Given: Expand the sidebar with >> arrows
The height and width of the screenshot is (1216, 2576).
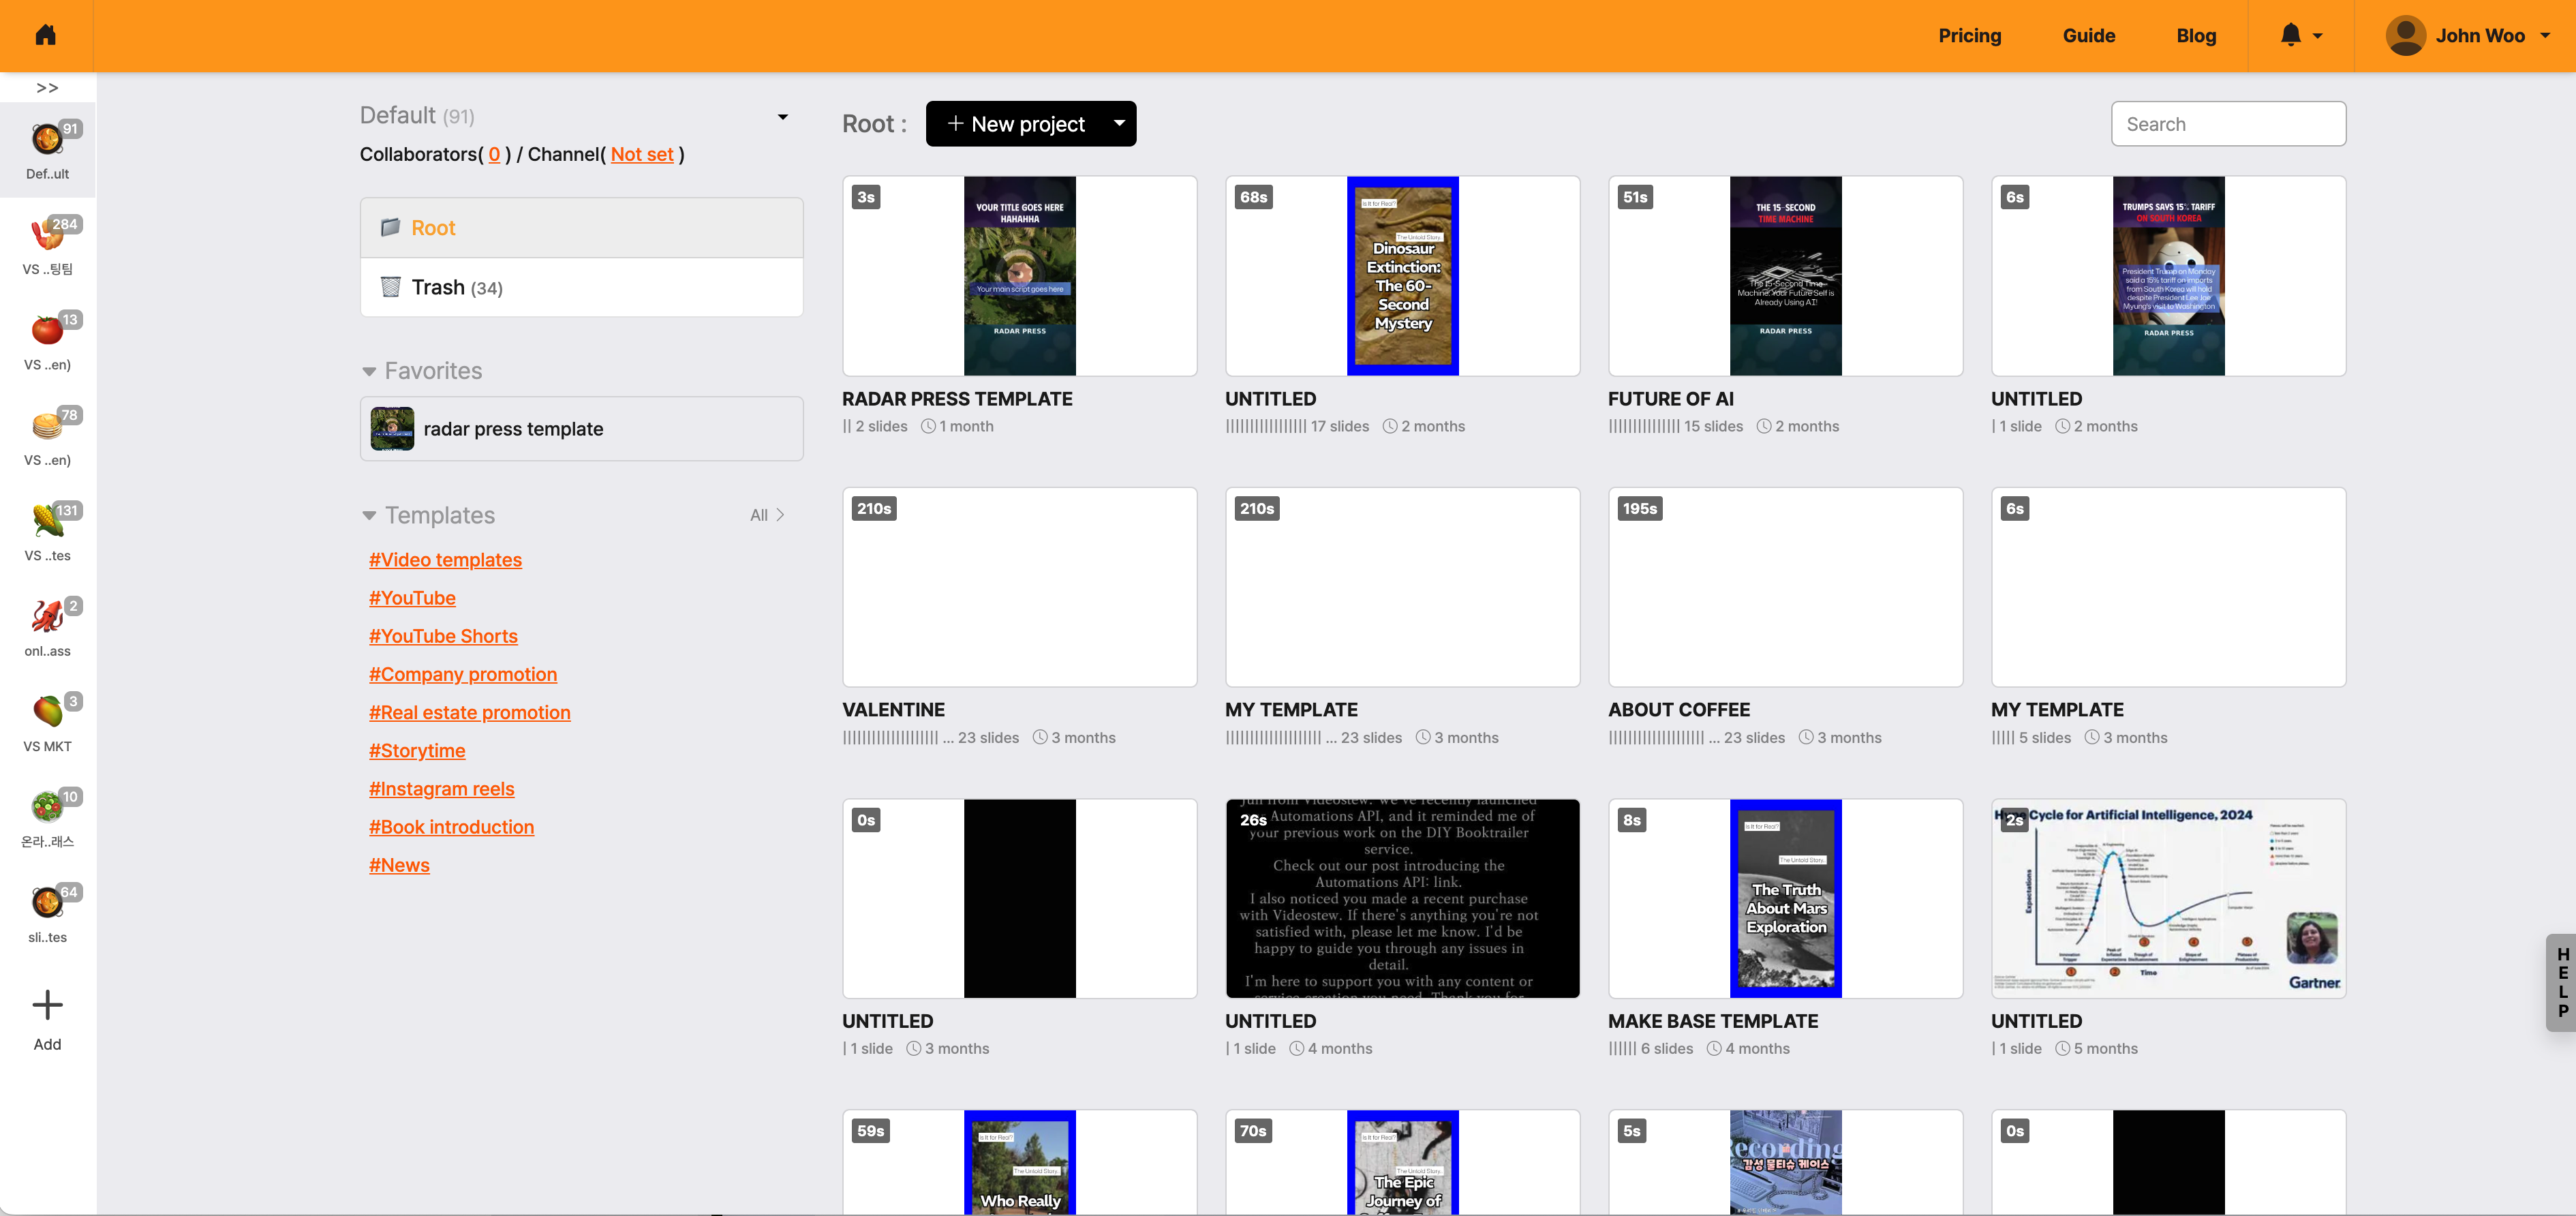Looking at the screenshot, I should point(47,88).
